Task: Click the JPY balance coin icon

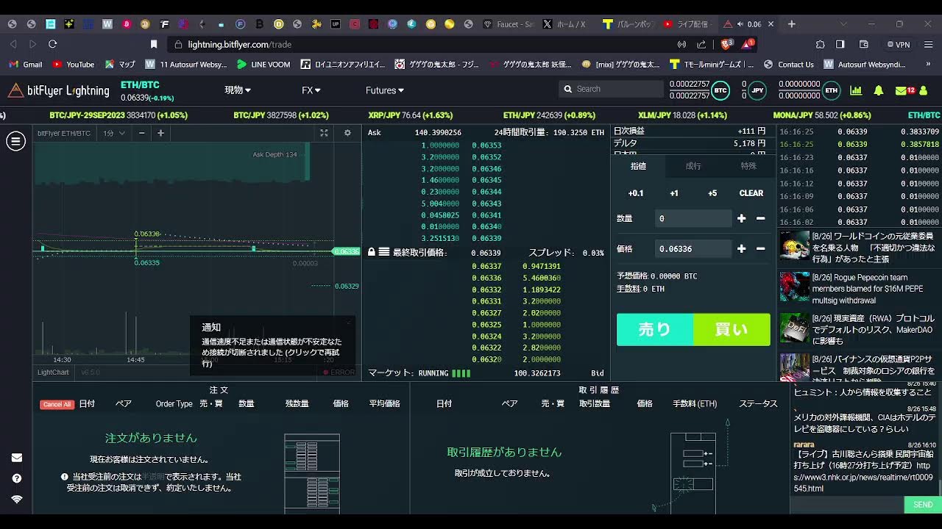Action: (757, 90)
